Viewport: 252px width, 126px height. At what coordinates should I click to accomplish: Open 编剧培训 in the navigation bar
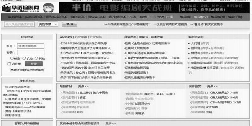201,17
